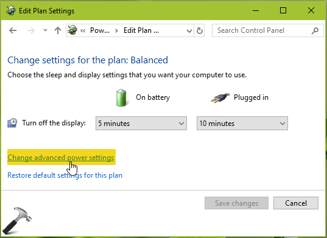327x238 pixels.
Task: Click the Save changes button
Action: 236,203
